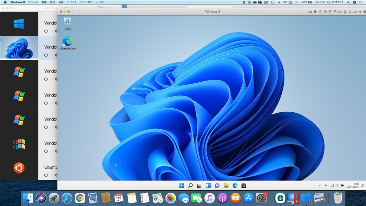Click the floppy disk icon in VM title bar
Viewport: 366px width, 206px height.
coord(335,12)
